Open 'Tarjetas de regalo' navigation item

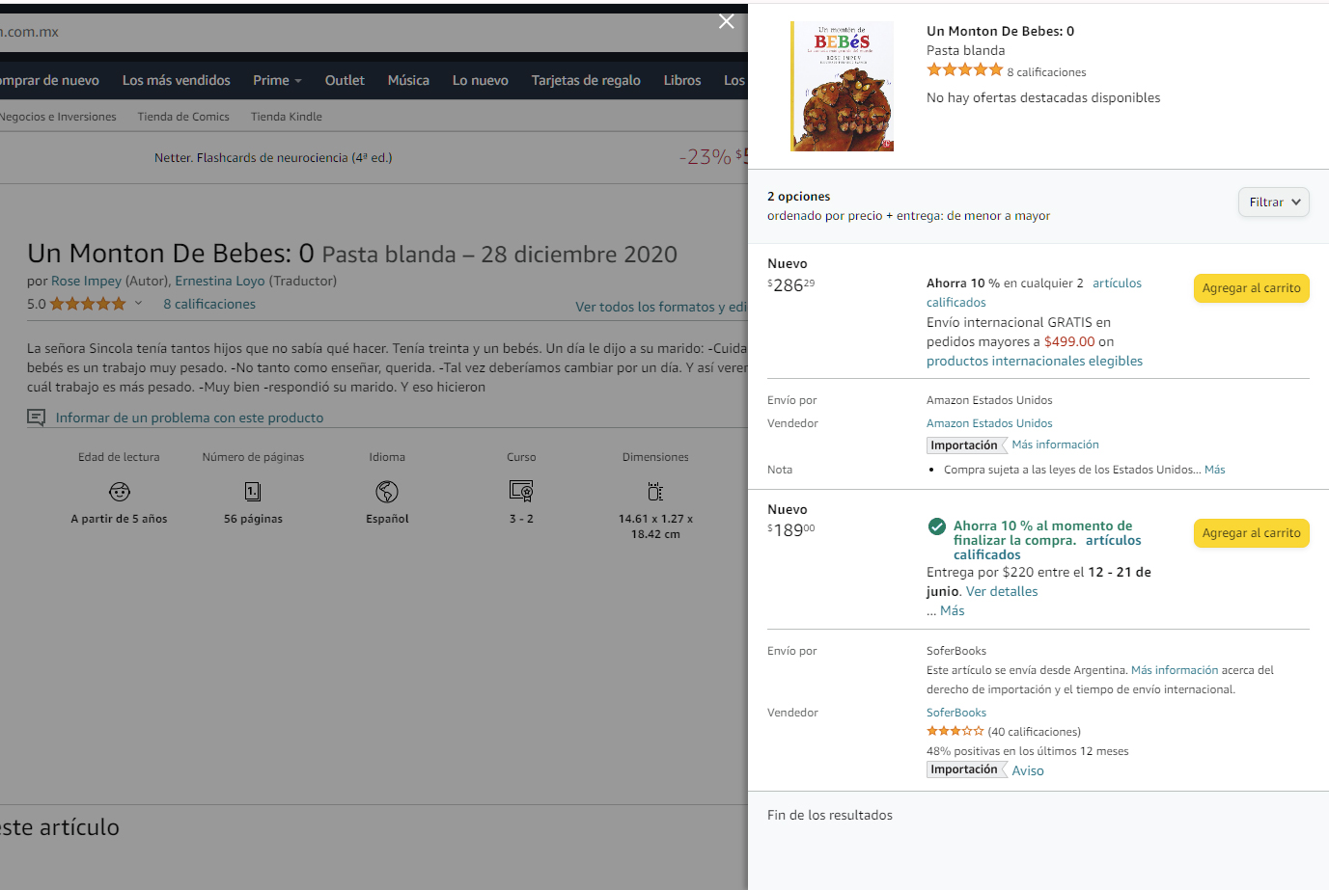[x=586, y=80]
